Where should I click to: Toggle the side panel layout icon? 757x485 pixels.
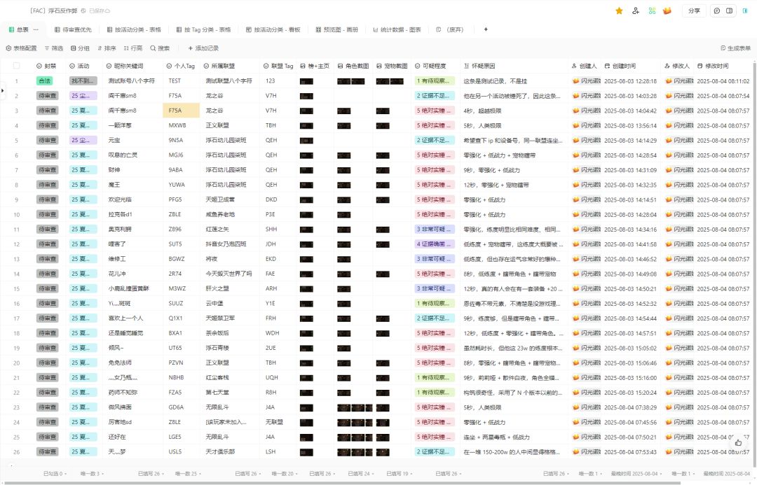[730, 10]
